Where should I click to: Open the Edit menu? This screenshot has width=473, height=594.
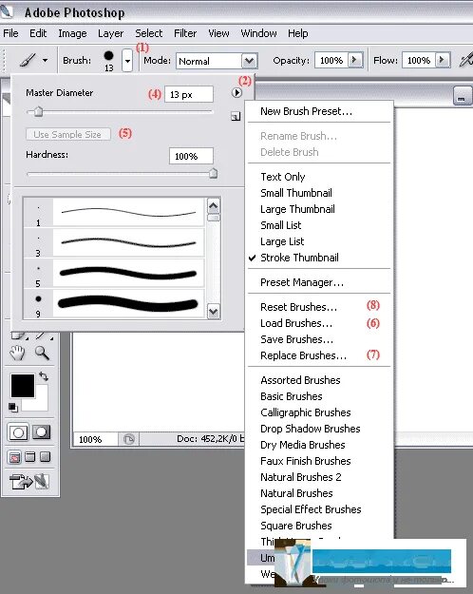tap(38, 33)
